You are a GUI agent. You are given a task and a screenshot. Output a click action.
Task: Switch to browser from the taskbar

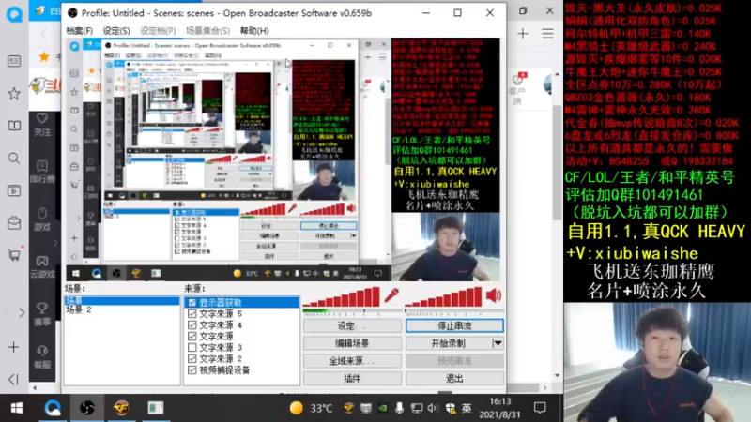coord(53,408)
